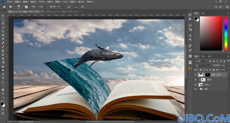Image resolution: width=230 pixels, height=123 pixels.
Task: Open the brush settings panel icon in the options bar
Action: click(x=26, y=7)
